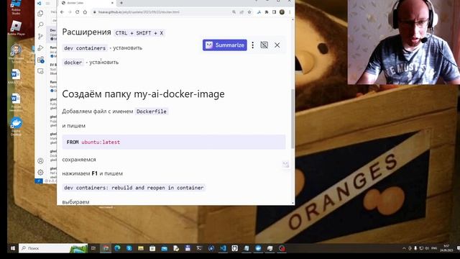Open the browser extensions puzzle icon
Viewport: 460px width, 259px height.
click(267, 12)
